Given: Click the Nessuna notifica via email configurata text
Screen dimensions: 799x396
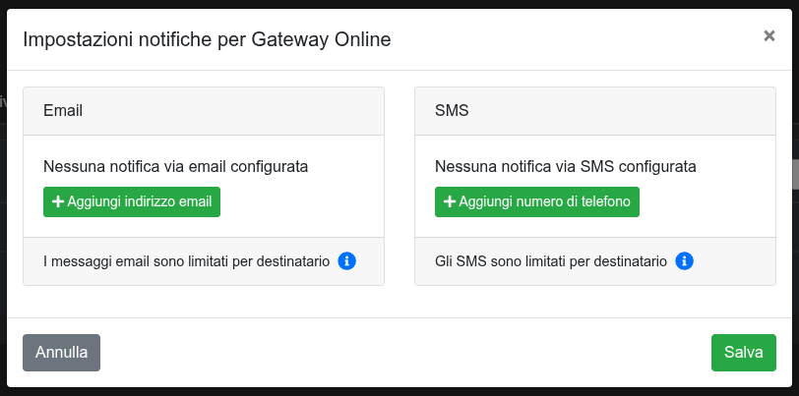Looking at the screenshot, I should point(176,166).
